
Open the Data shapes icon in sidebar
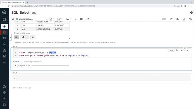tap(5, 50)
